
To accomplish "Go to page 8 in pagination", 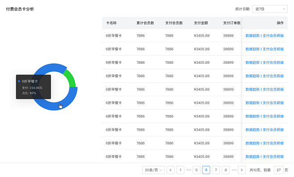I will click(226, 170).
